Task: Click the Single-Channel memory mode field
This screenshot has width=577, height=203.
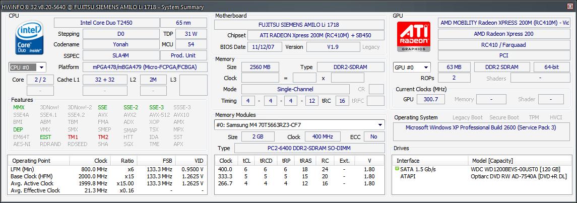Action: [295, 89]
